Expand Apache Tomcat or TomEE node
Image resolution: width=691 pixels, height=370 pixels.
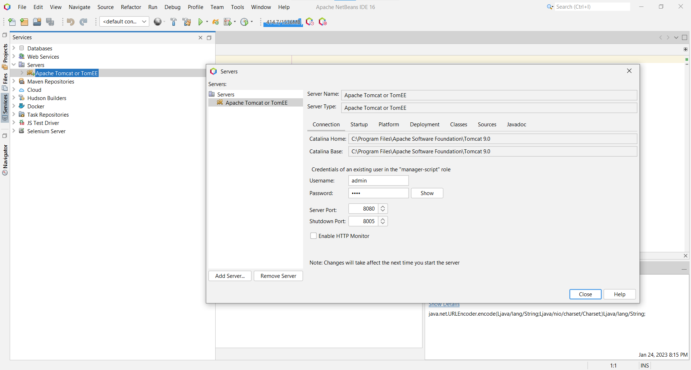tap(22, 73)
